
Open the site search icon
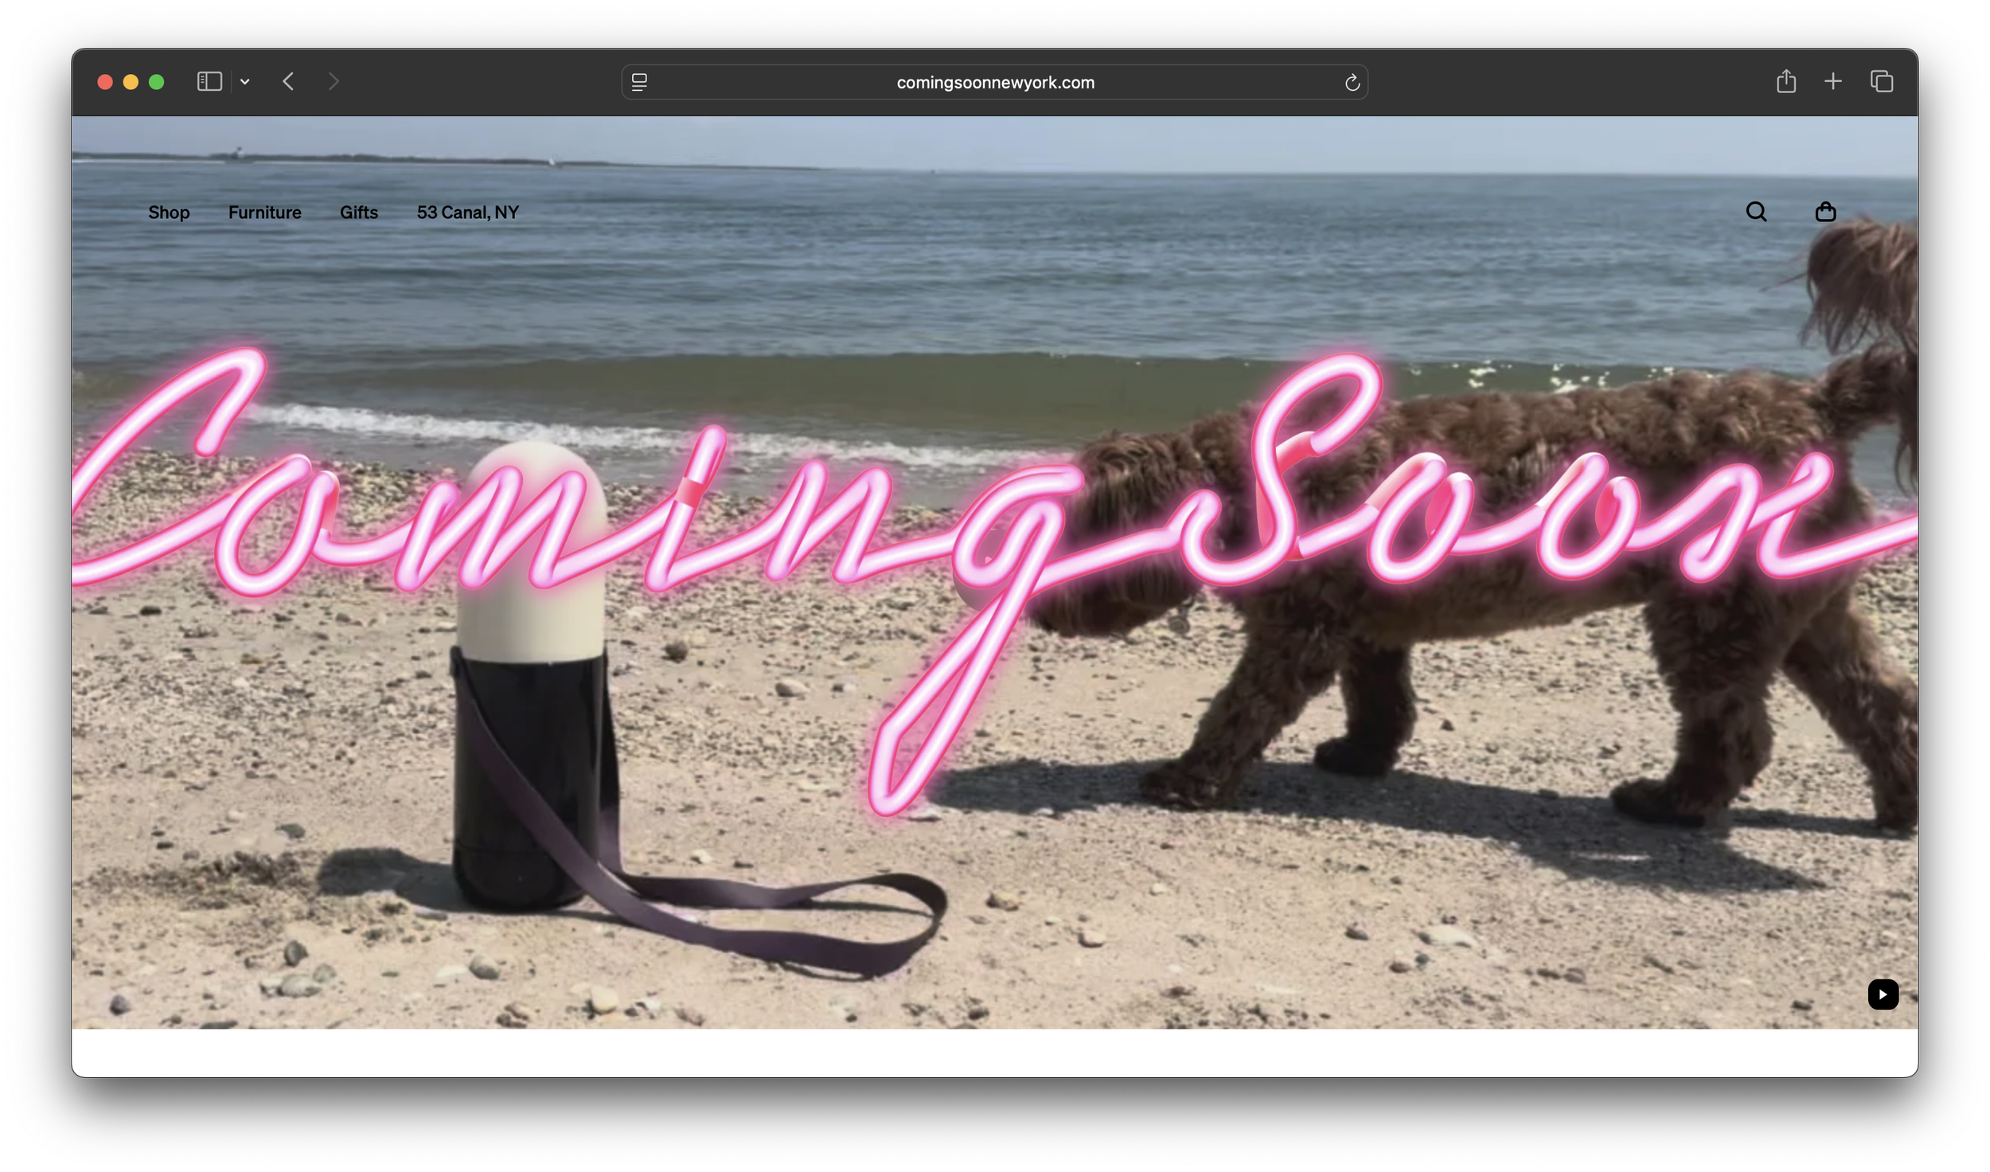(1756, 212)
